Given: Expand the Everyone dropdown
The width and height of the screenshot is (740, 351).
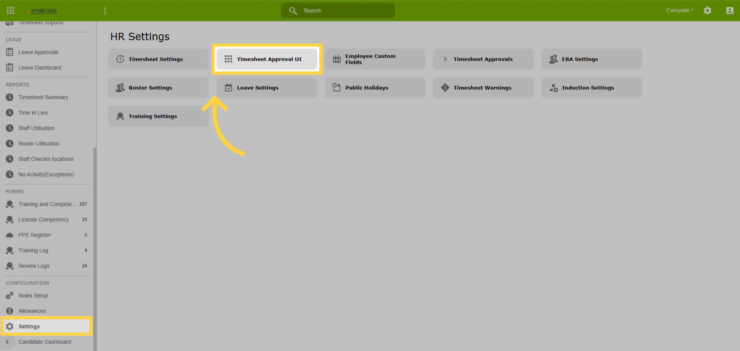Looking at the screenshot, I should 680,10.
